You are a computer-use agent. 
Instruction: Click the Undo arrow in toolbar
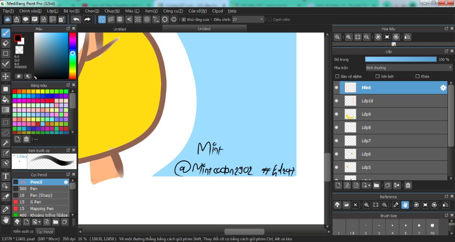coord(76,20)
